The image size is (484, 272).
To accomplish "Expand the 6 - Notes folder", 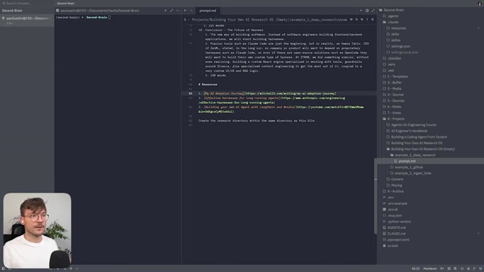I will pos(394,107).
